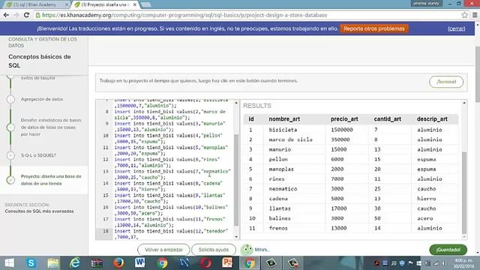Click the yesenia user profile button
The height and width of the screenshot is (270, 480).
[426, 3]
